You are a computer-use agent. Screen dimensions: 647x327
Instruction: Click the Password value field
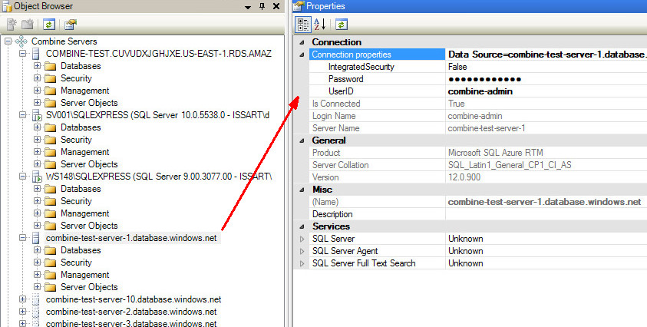545,79
